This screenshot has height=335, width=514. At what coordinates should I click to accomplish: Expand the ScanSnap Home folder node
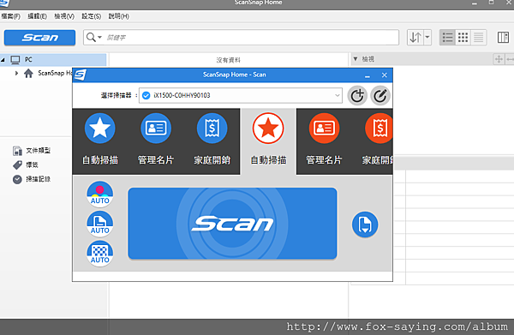[16, 73]
